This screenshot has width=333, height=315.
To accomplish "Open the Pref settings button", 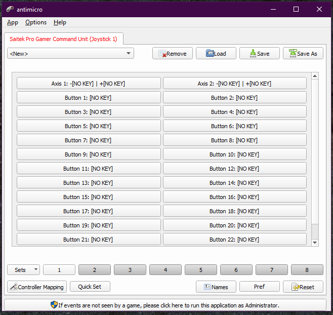I will click(x=260, y=287).
